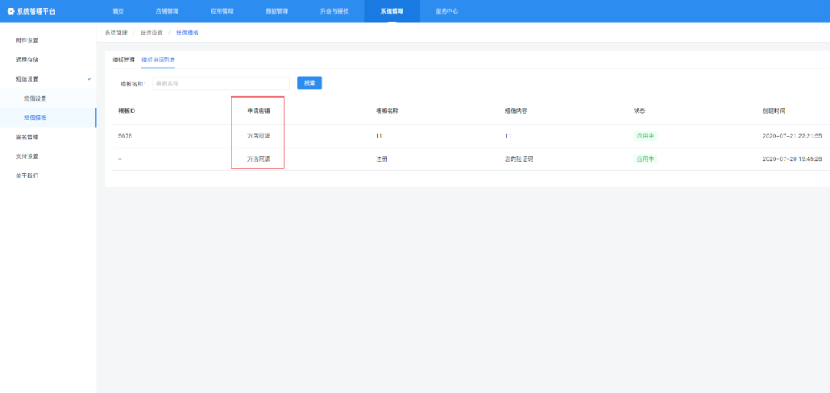Click the 模板ID column header
The height and width of the screenshot is (393, 830).
tap(127, 112)
